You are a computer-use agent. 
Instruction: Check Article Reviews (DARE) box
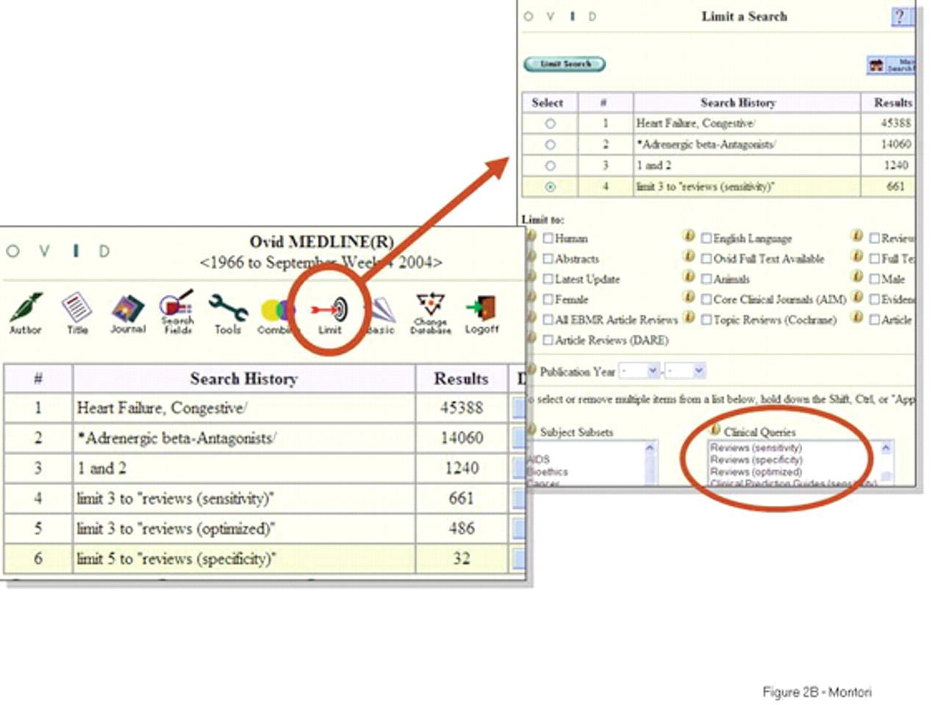click(x=548, y=340)
